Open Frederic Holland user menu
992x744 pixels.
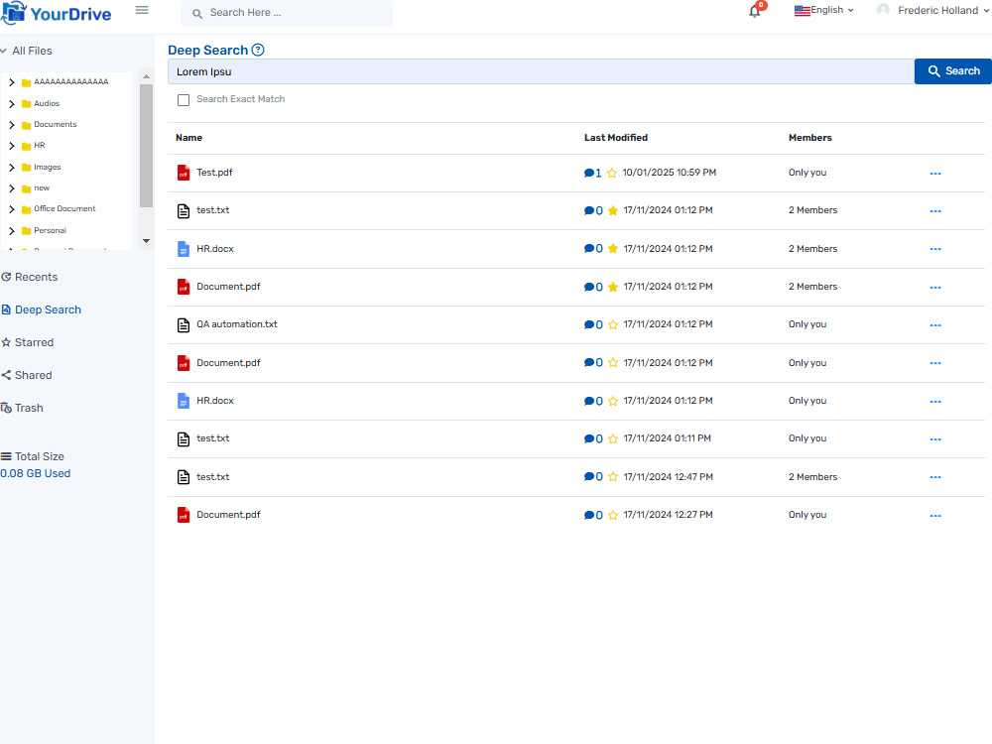click(933, 10)
